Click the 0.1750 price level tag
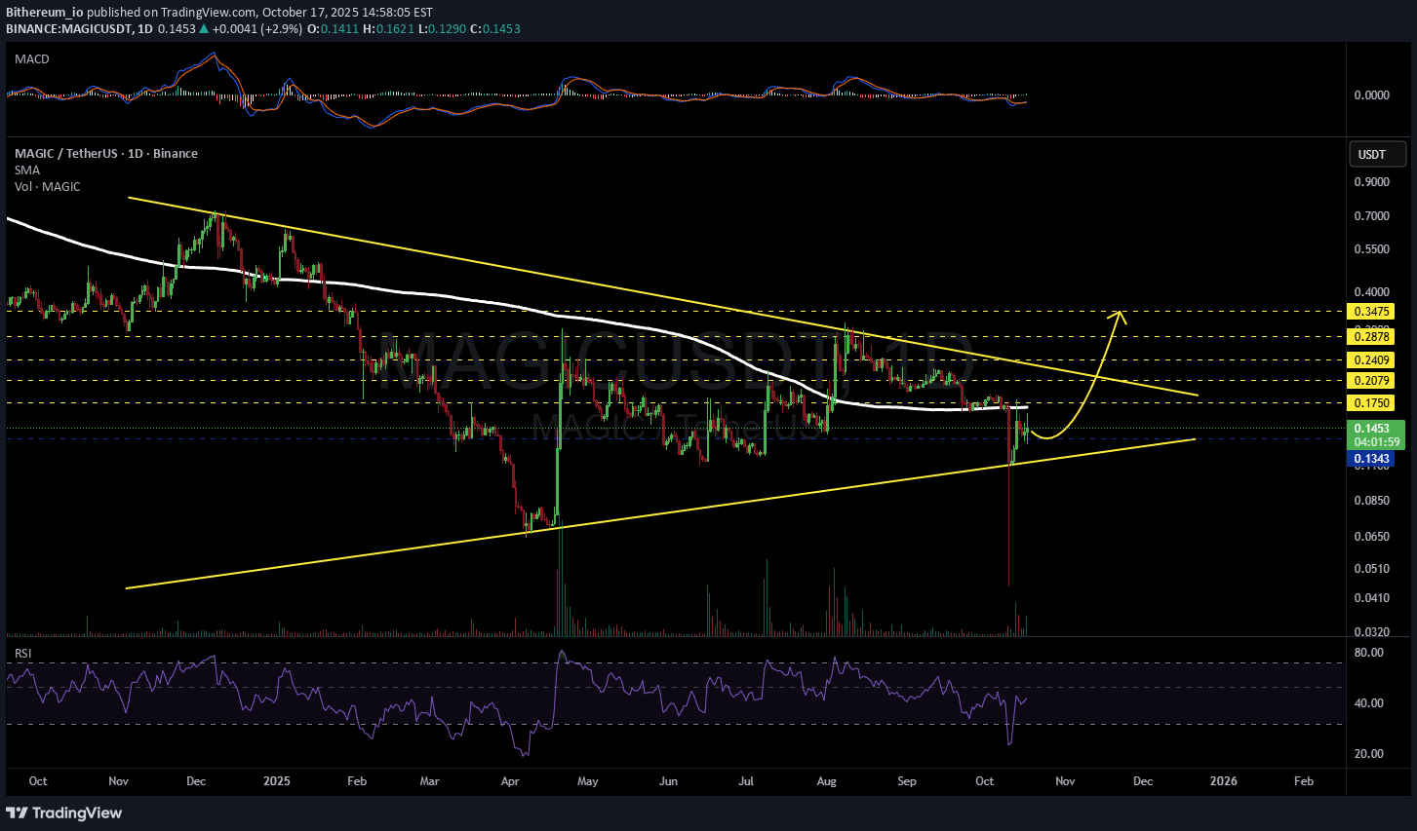This screenshot has height=831, width=1417. pyautogui.click(x=1370, y=403)
